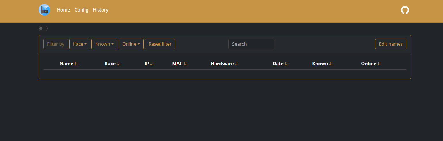Viewport: 443px width, 141px height.
Task: Open the Config menu item
Action: 81,10
